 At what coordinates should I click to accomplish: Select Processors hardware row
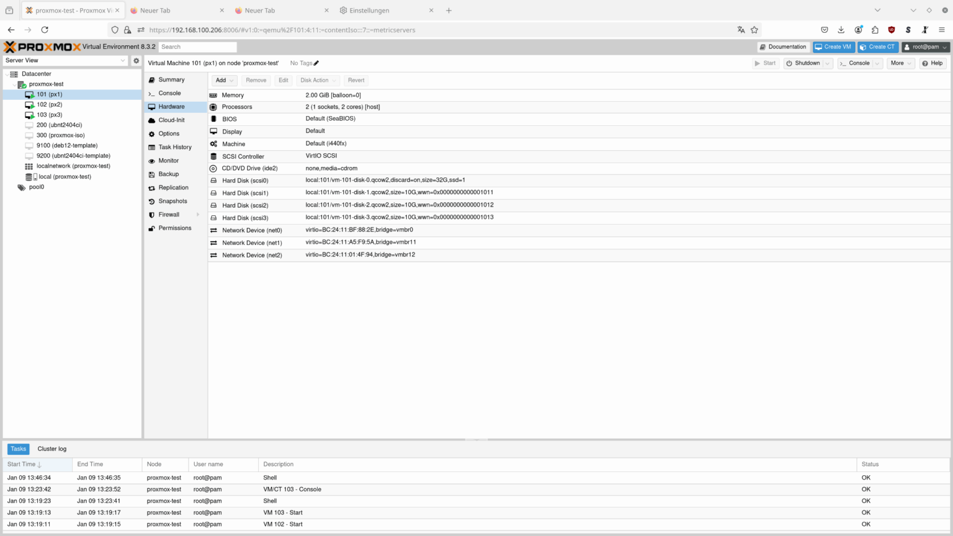point(579,107)
